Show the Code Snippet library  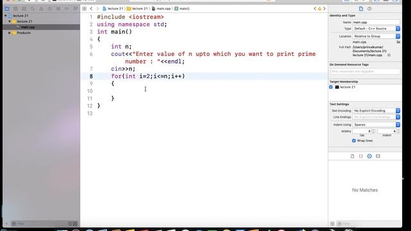click(x=361, y=156)
